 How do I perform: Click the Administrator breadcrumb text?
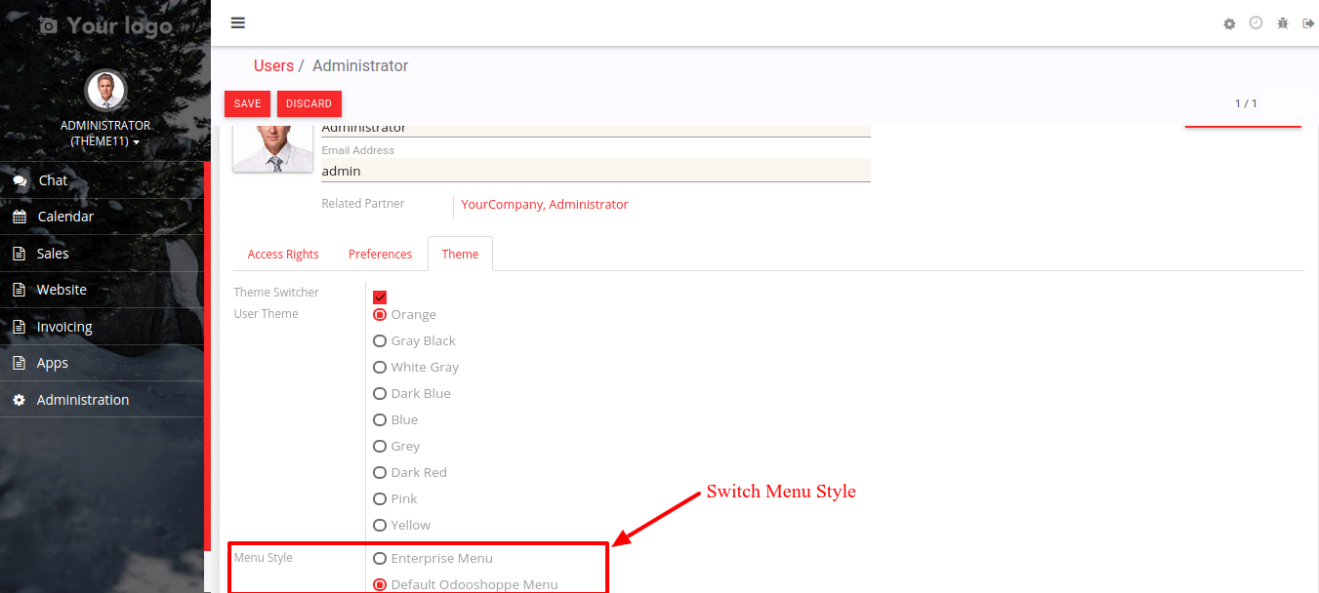pos(360,66)
